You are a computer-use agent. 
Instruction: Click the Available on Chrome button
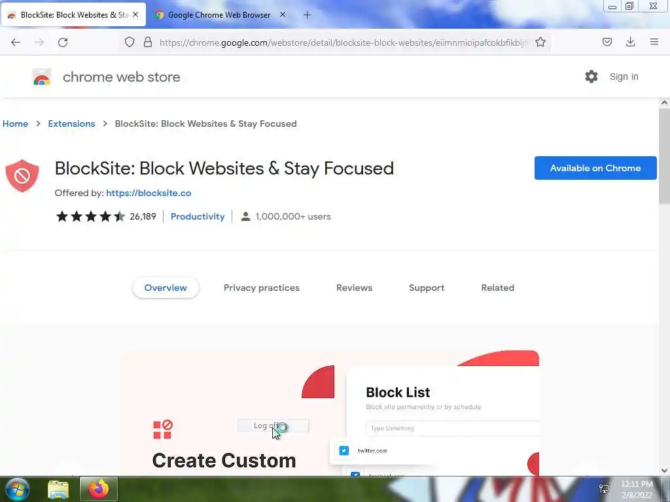pyautogui.click(x=595, y=168)
